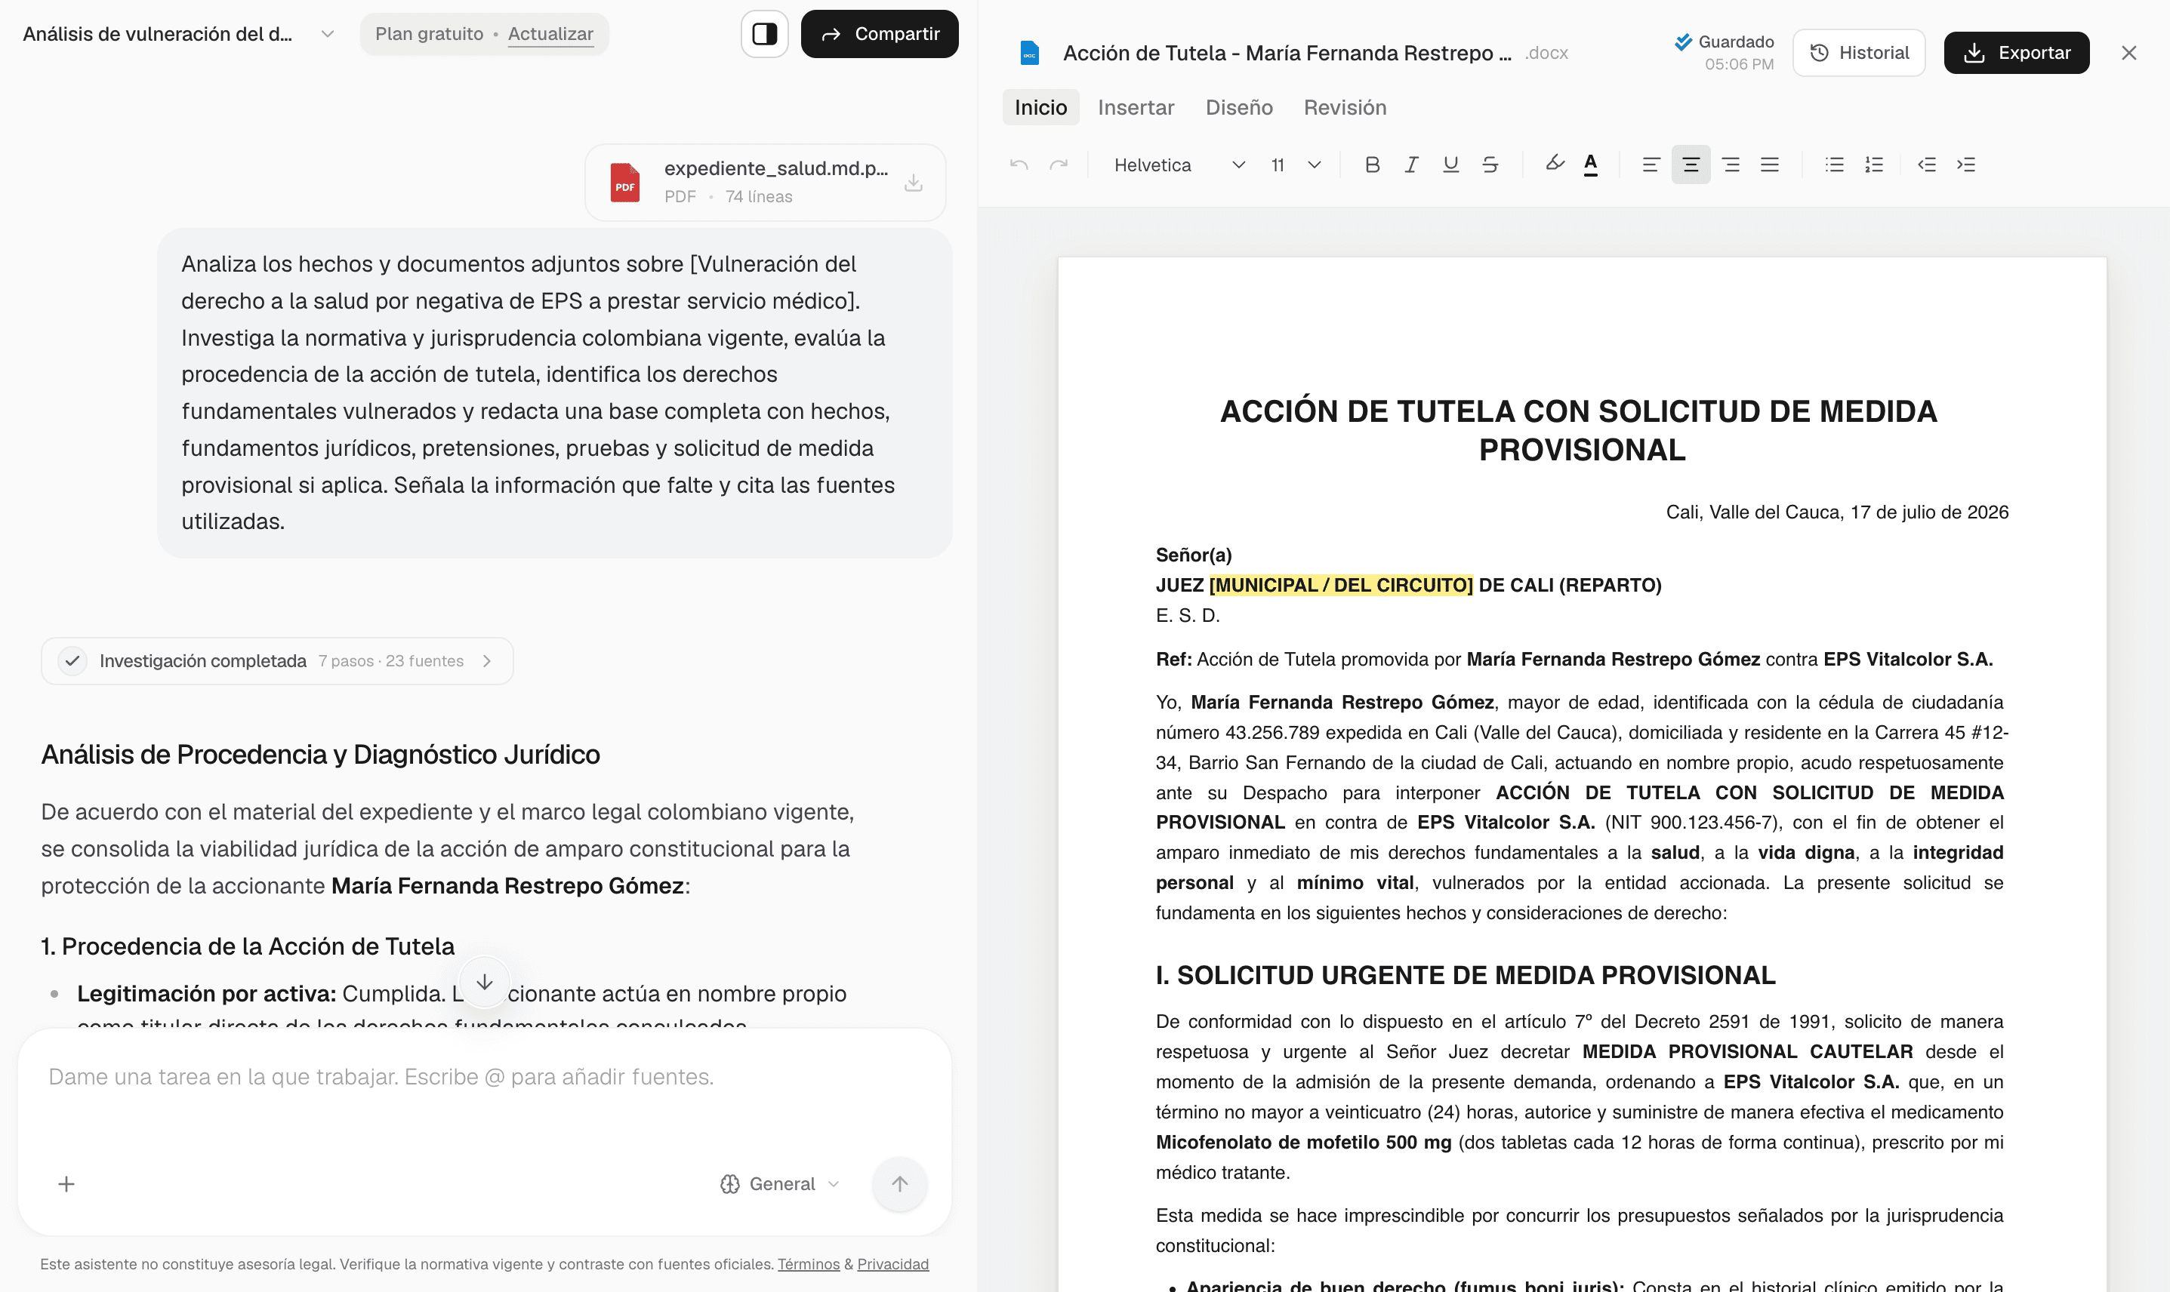Click the undo arrow in editor toolbar
2170x1292 pixels.
[x=1019, y=165]
